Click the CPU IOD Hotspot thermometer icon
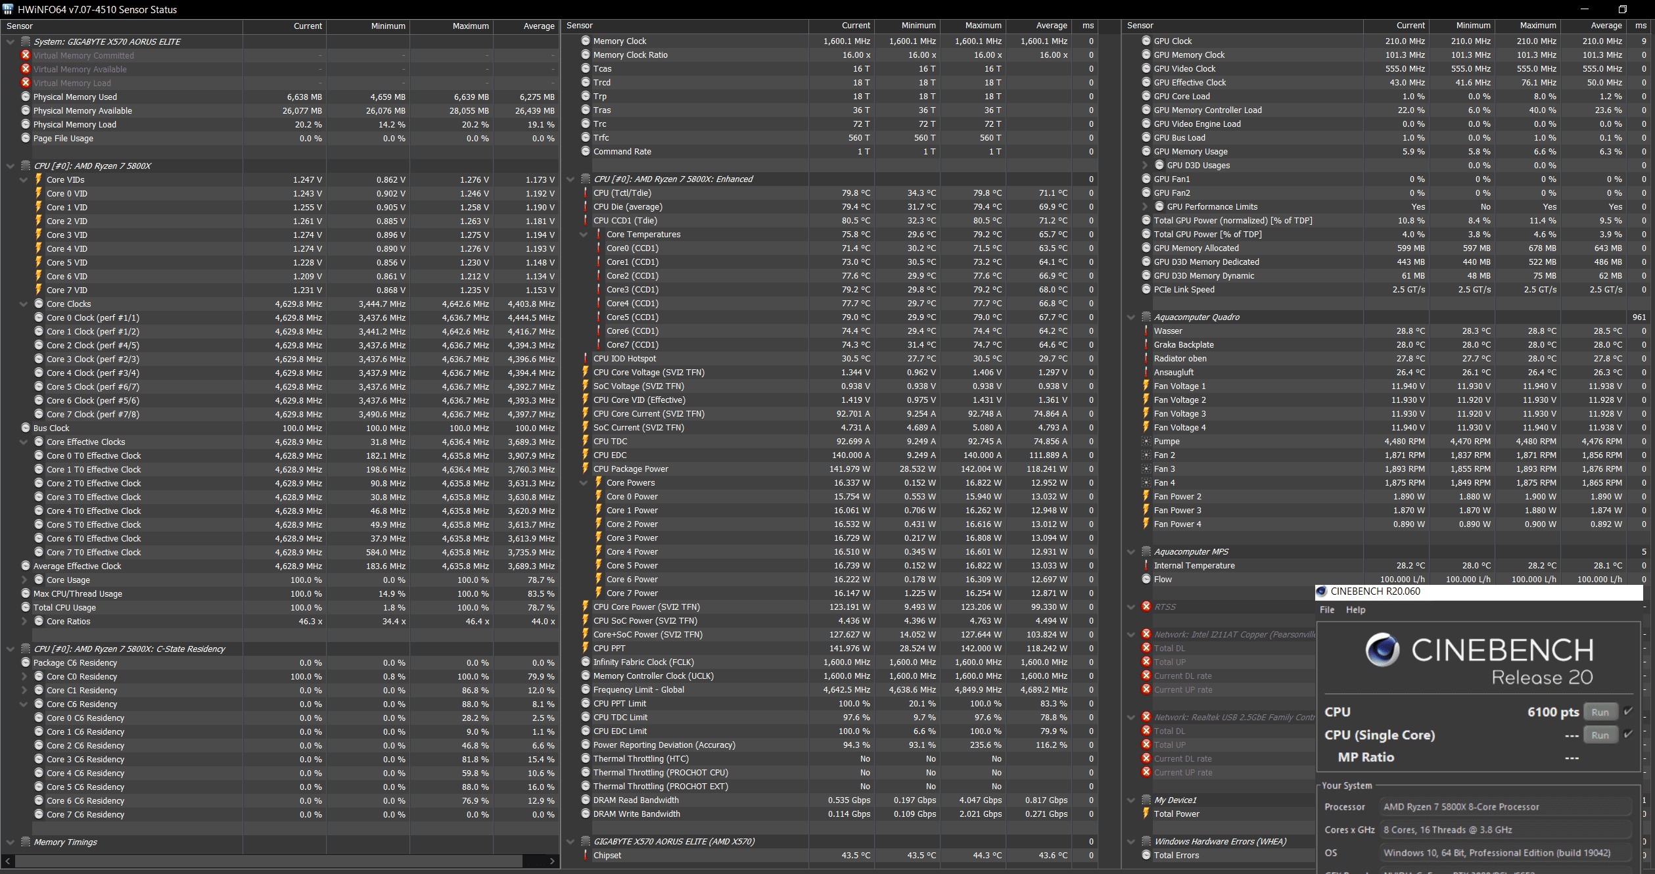Screen dimensions: 1655x874 [x=586, y=358]
